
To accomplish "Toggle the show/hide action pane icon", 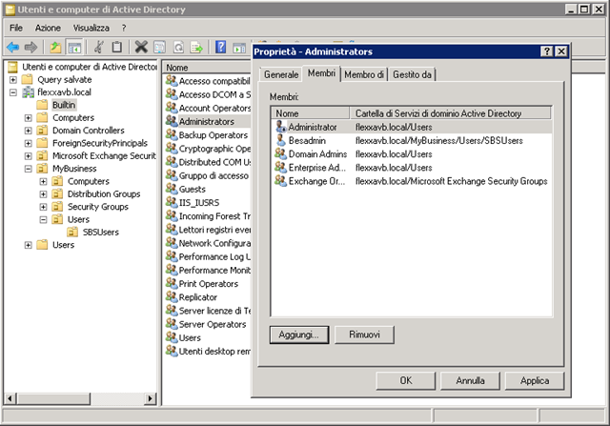I will (239, 48).
